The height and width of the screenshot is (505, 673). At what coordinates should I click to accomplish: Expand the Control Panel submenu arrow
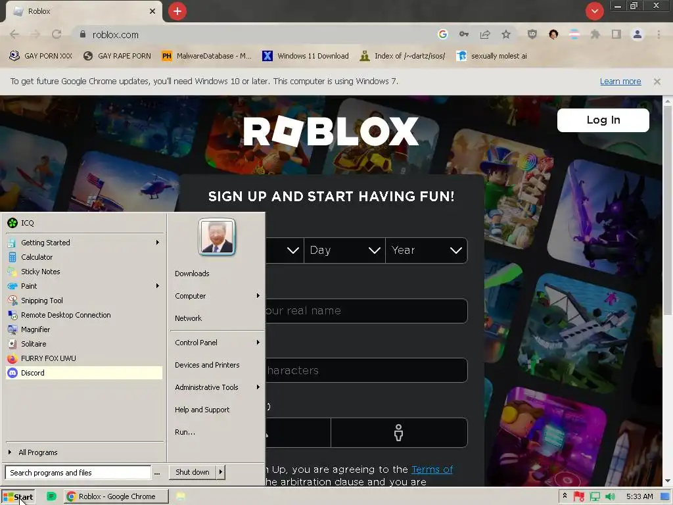click(x=258, y=342)
